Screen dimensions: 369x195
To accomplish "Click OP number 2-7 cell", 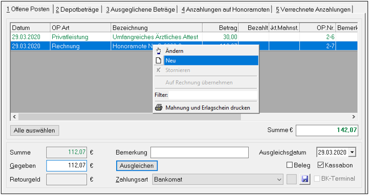I will 318,46.
